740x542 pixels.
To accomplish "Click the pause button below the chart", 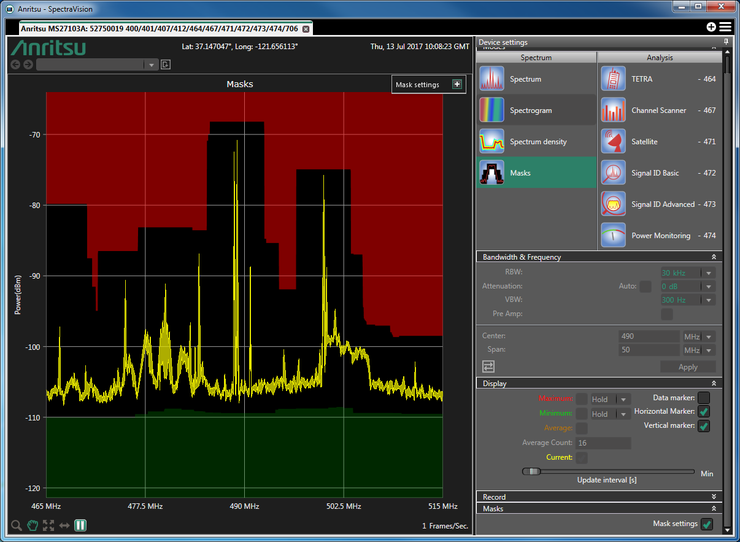I will [x=80, y=525].
